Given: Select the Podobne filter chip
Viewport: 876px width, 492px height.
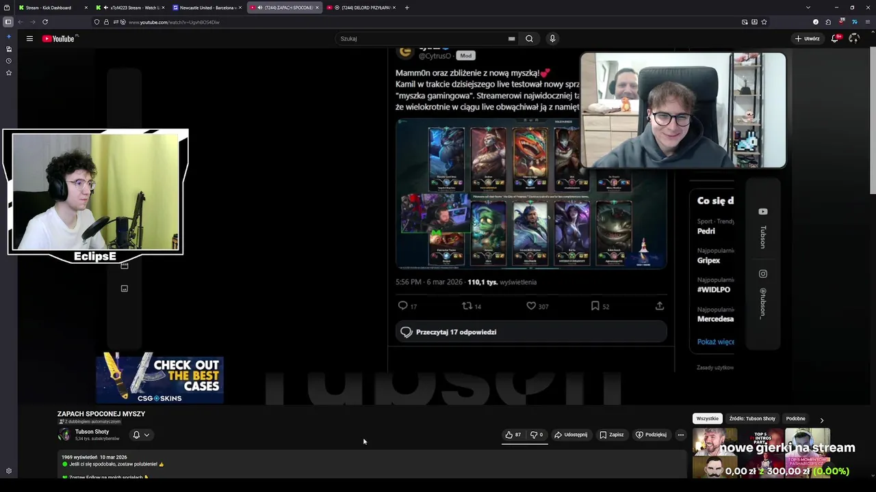Looking at the screenshot, I should (795, 418).
